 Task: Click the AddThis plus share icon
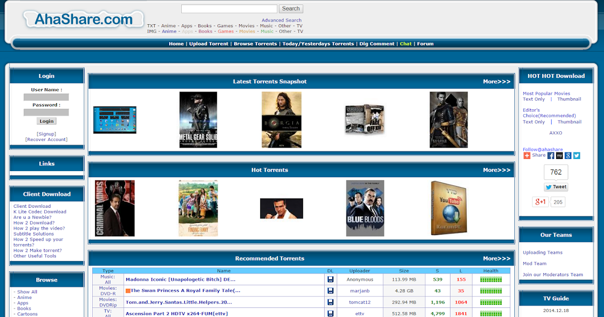tap(526, 155)
